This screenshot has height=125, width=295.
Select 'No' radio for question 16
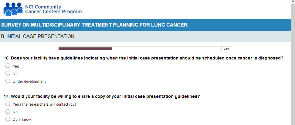(x=8, y=73)
